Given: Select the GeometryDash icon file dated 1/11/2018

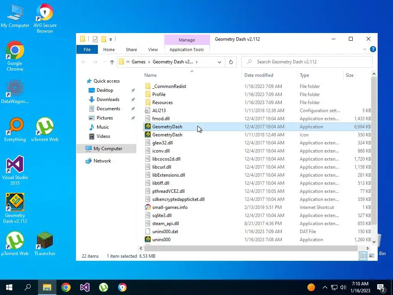Looking at the screenshot, I should point(257,135).
